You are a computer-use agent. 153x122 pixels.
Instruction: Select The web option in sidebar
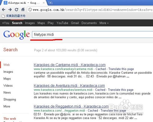coord(10,119)
